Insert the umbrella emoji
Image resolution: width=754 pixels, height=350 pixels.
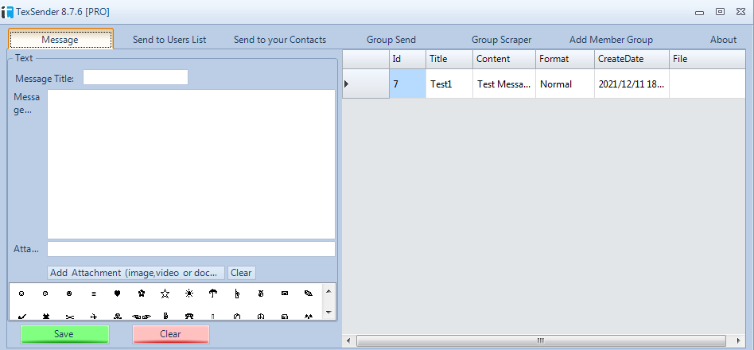(213, 293)
